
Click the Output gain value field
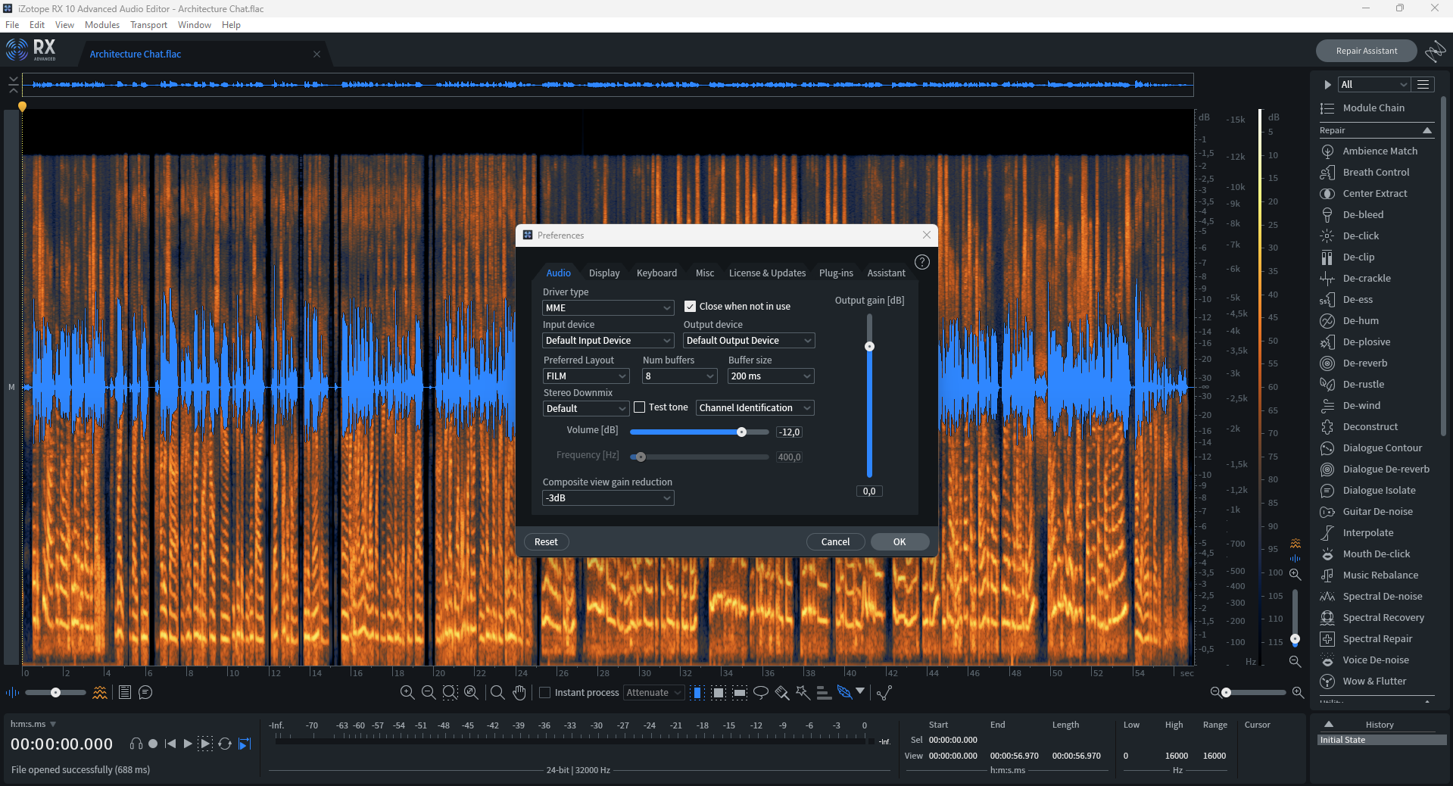(x=869, y=491)
